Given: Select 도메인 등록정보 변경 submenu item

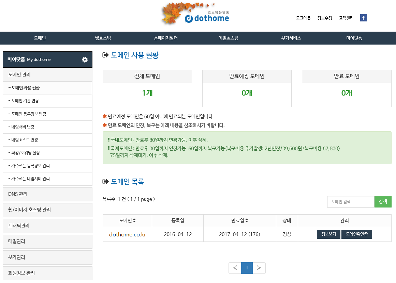Looking at the screenshot, I should pos(47,114).
